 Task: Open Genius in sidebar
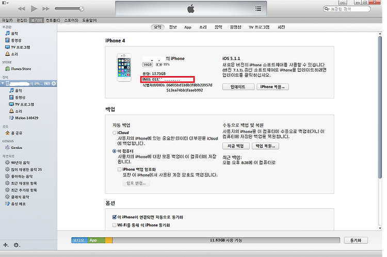click(x=14, y=148)
